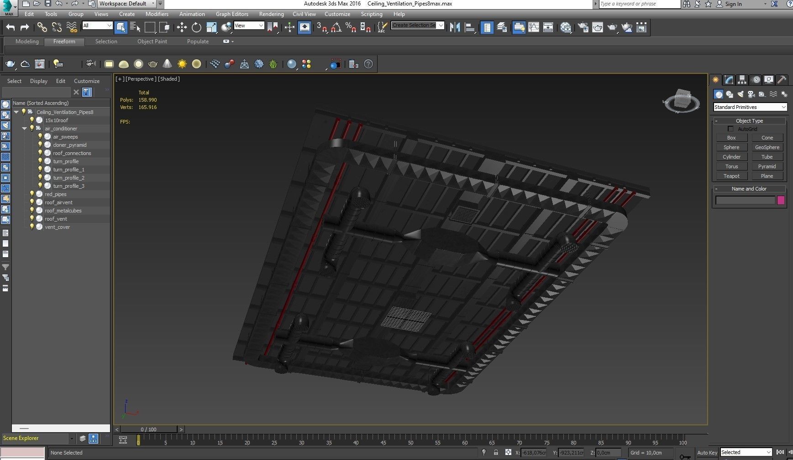Screen dimensions: 793x460
Task: Open the Graph Editors menu
Action: (232, 14)
